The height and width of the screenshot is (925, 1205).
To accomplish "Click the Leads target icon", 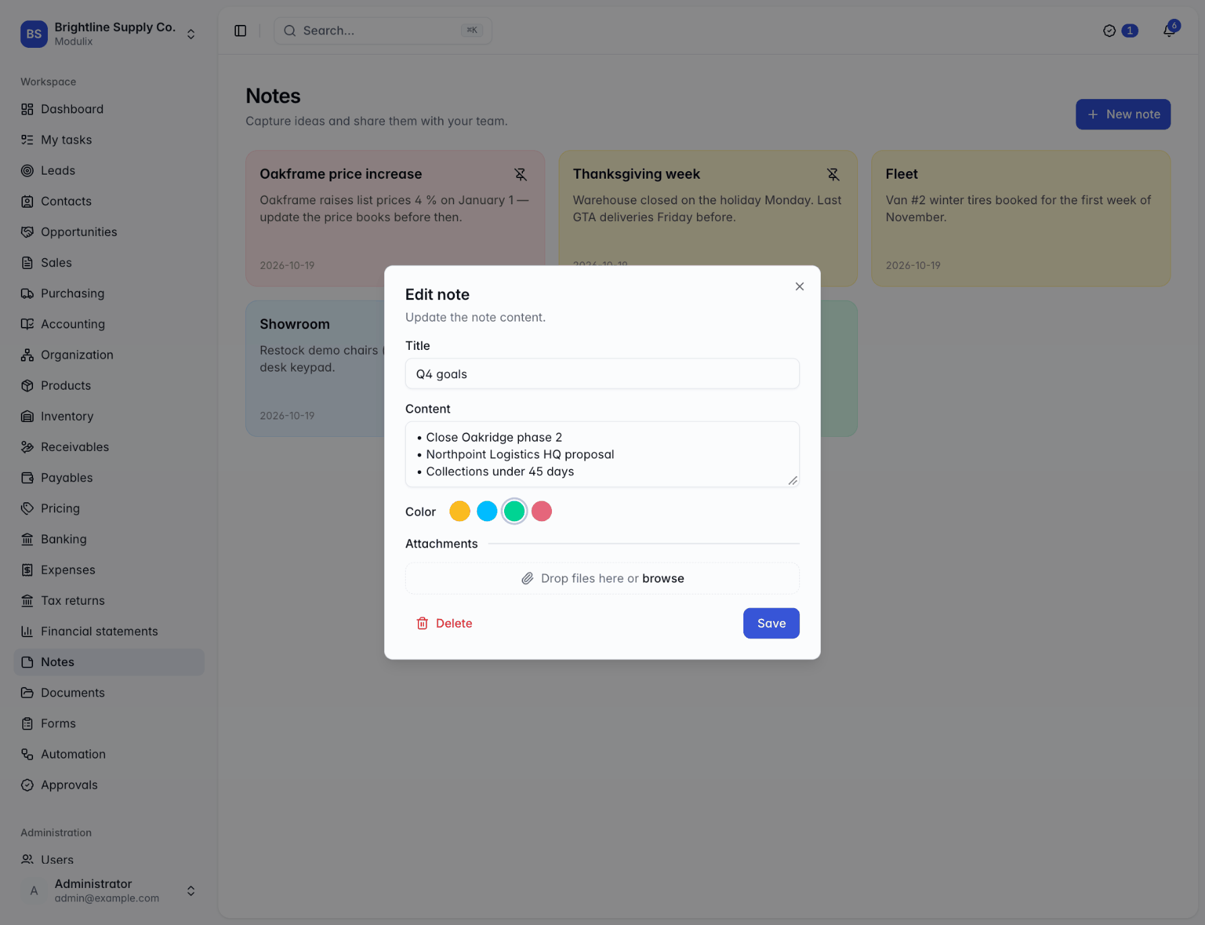I will (27, 171).
